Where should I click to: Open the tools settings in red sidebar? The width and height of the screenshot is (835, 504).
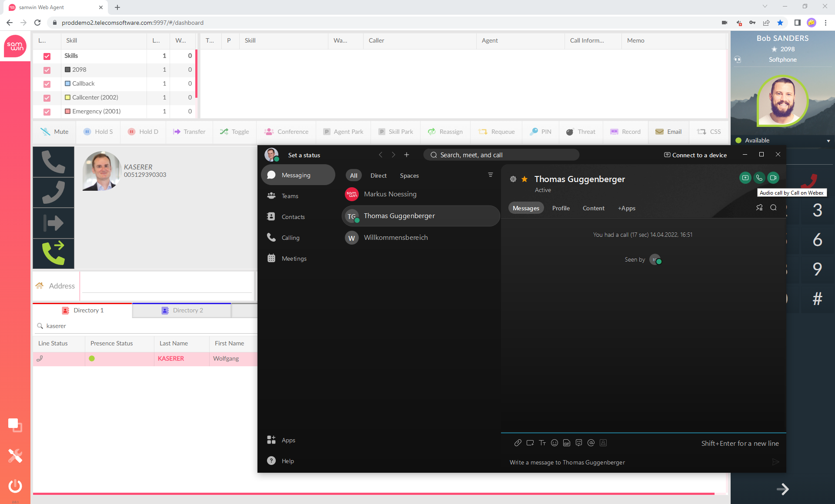15,455
